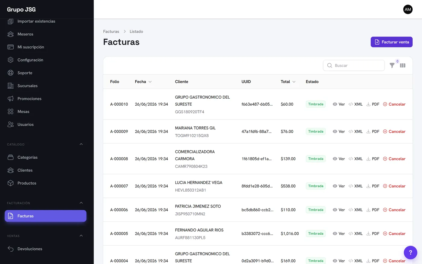Image resolution: width=422 pixels, height=264 pixels.
Task: View invoice A-000004 with Ver
Action: coord(339,261)
